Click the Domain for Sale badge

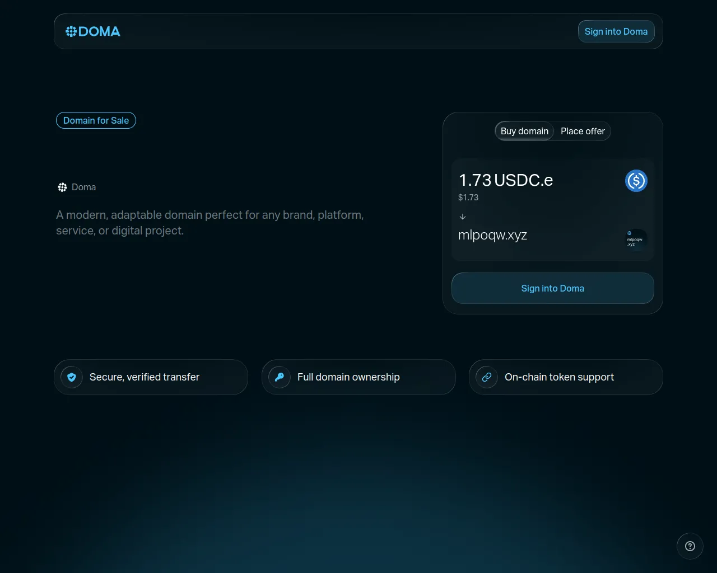pyautogui.click(x=96, y=120)
